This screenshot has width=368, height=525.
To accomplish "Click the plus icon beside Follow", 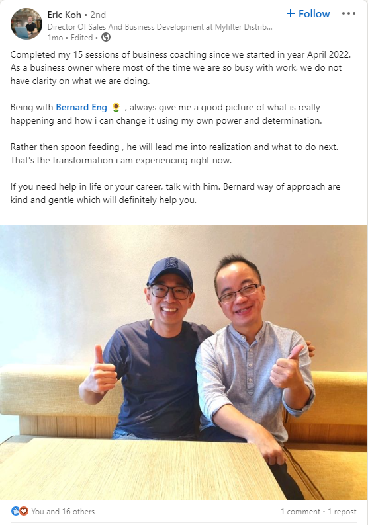I will [x=291, y=13].
